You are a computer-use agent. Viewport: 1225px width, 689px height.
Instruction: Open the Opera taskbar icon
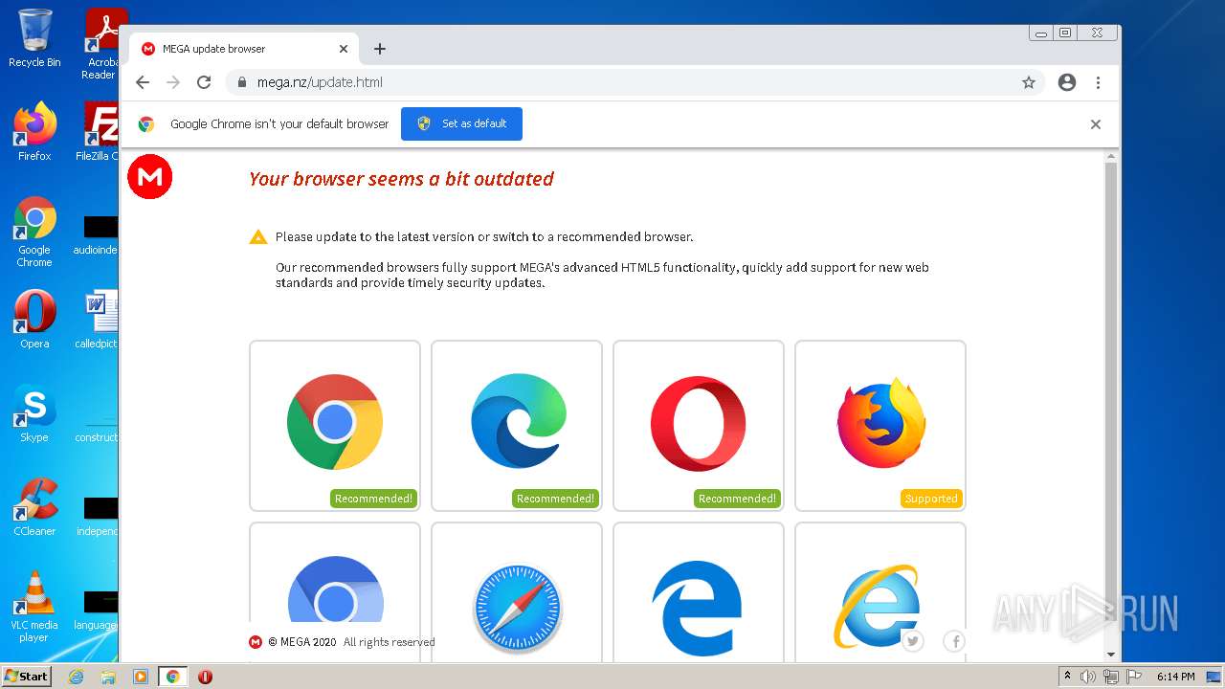pos(205,677)
